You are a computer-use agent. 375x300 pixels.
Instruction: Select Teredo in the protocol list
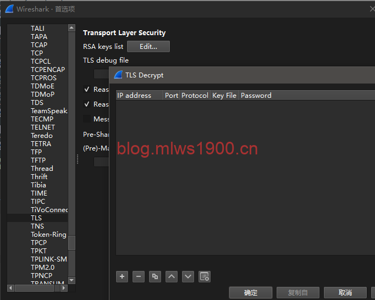pyautogui.click(x=42, y=136)
